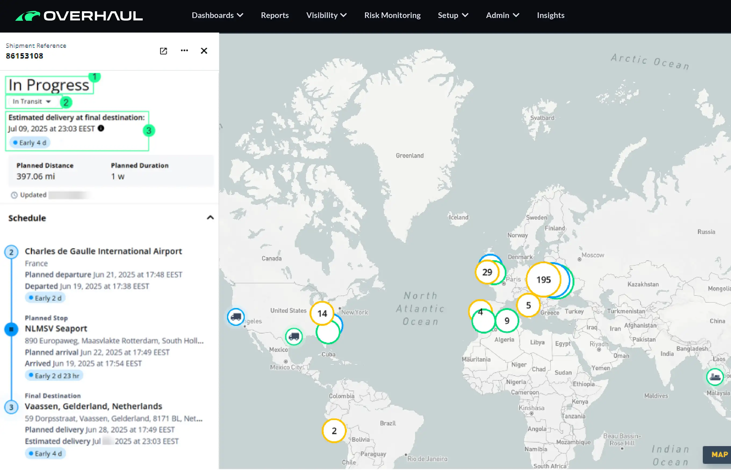Open the Reports page
The image size is (731, 470).
tap(274, 15)
